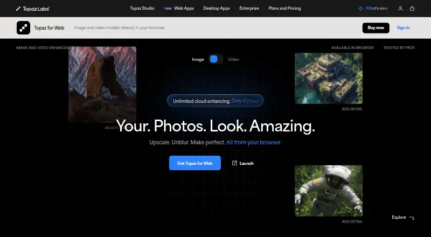Click the Launch external-link icon
Screen dimensions: 431x237
pyautogui.click(x=234, y=163)
